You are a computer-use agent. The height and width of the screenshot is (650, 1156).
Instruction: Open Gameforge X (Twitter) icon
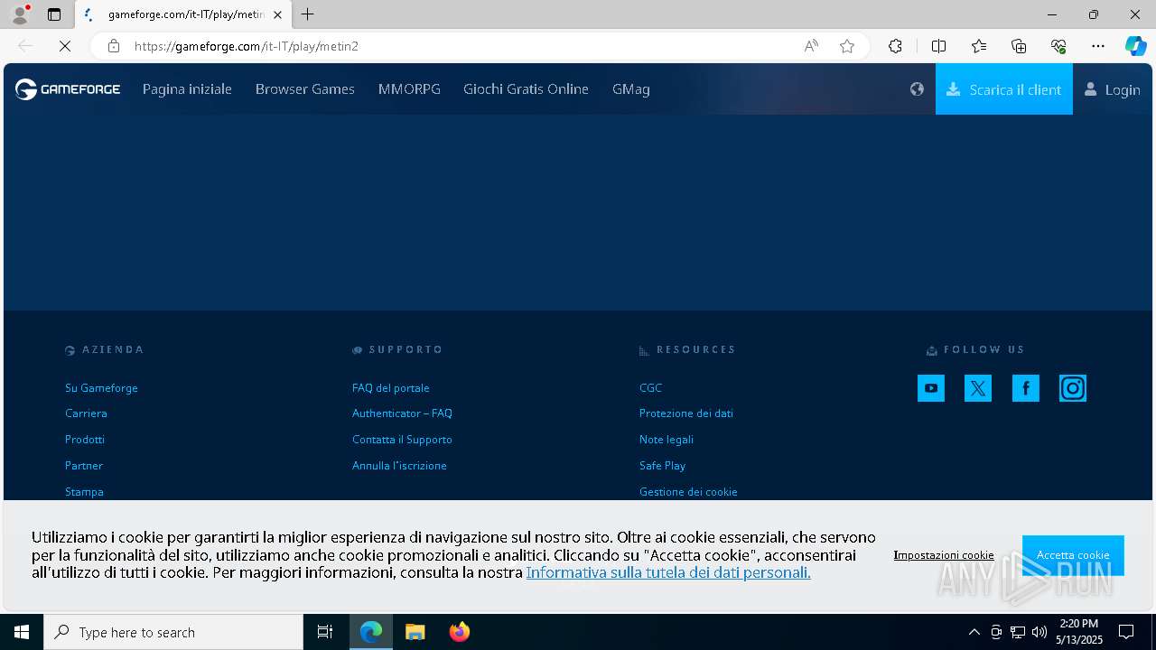point(978,388)
